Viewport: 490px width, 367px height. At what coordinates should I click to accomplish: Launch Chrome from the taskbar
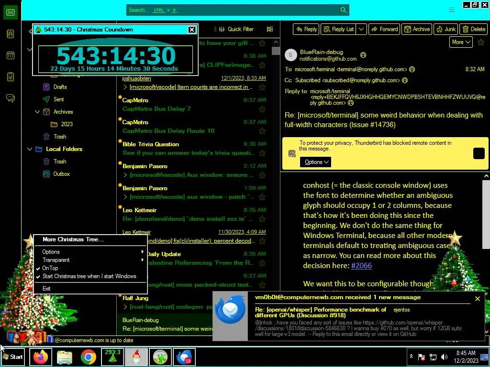pos(89,356)
